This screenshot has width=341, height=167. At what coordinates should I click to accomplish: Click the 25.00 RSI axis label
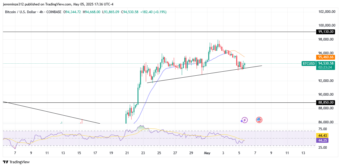pos(322,147)
